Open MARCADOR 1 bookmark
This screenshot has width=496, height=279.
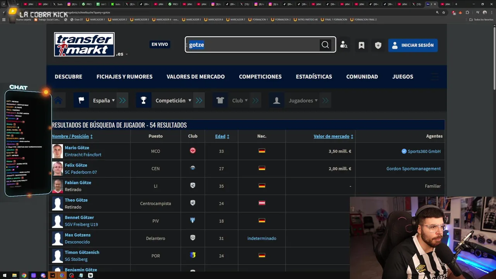click(96, 19)
